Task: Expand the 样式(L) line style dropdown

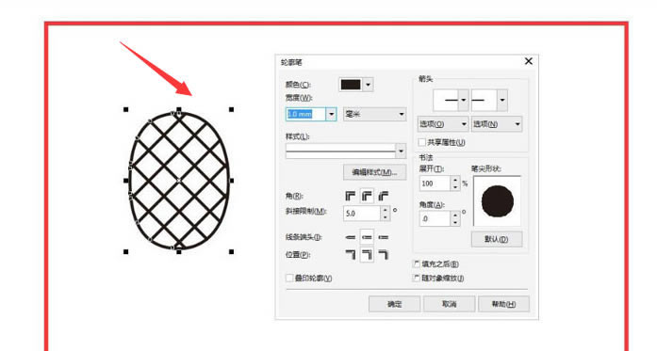Action: (x=401, y=151)
